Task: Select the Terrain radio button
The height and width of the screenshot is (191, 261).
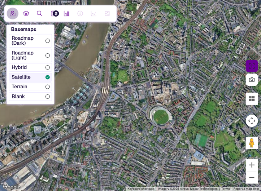Action: (x=47, y=87)
